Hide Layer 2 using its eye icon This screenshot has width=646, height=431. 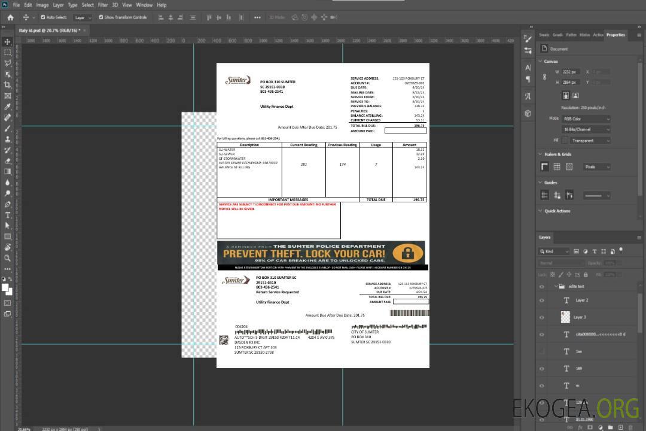click(x=542, y=300)
